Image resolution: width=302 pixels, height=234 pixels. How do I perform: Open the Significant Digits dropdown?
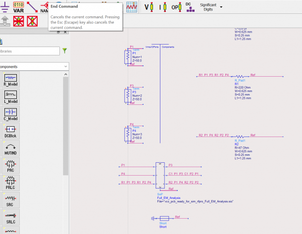pos(211,7)
